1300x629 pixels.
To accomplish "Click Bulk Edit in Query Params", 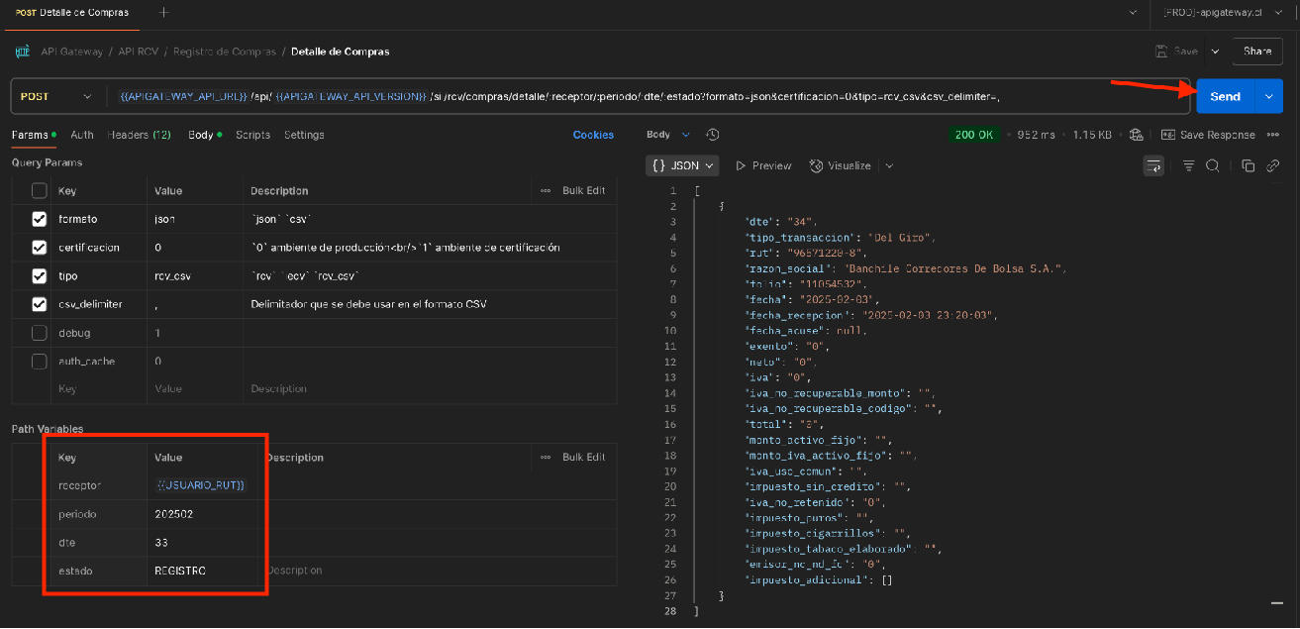I will pyautogui.click(x=583, y=190).
